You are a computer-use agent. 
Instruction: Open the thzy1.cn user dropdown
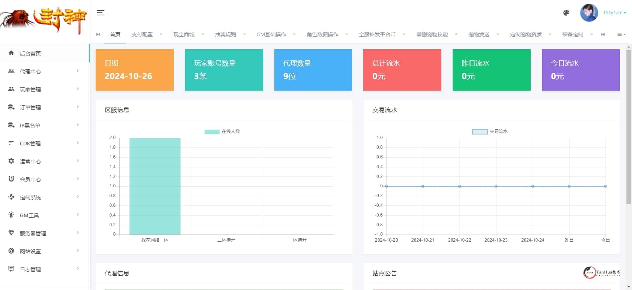(615, 13)
